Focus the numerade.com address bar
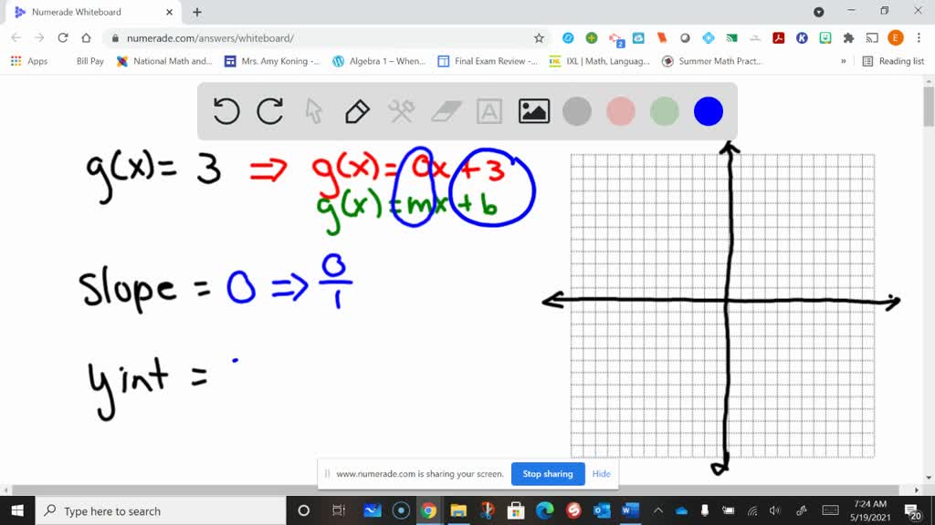 [x=322, y=38]
